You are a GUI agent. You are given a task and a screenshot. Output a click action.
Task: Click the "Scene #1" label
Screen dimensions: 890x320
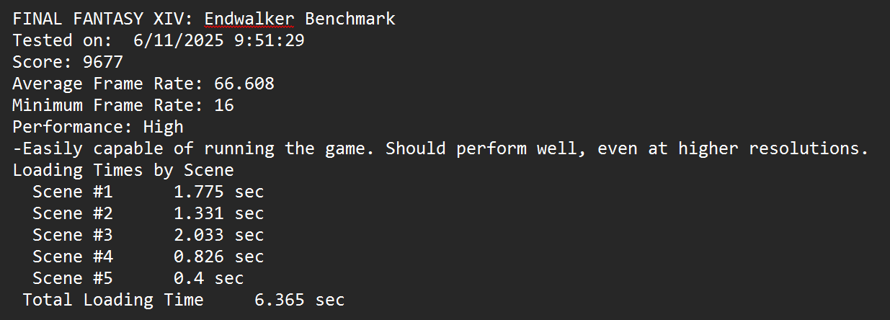(x=73, y=192)
